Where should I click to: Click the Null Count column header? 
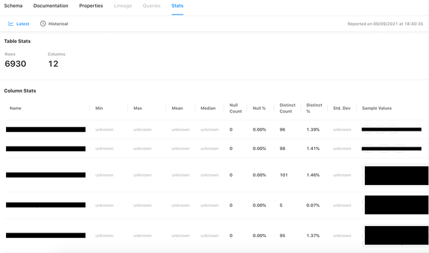pos(236,108)
